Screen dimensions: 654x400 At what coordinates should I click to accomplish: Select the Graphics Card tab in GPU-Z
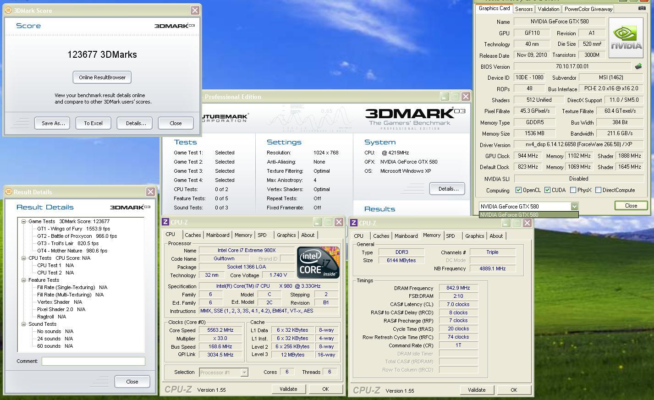(494, 8)
